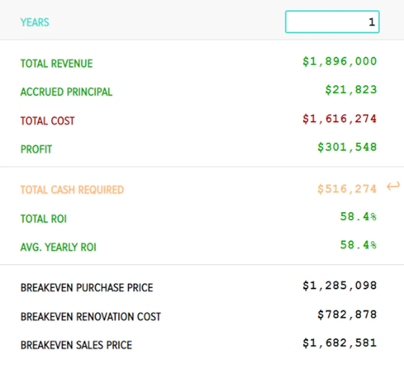Click the Avg. Yearly ROI 58.4% value

pos(358,245)
